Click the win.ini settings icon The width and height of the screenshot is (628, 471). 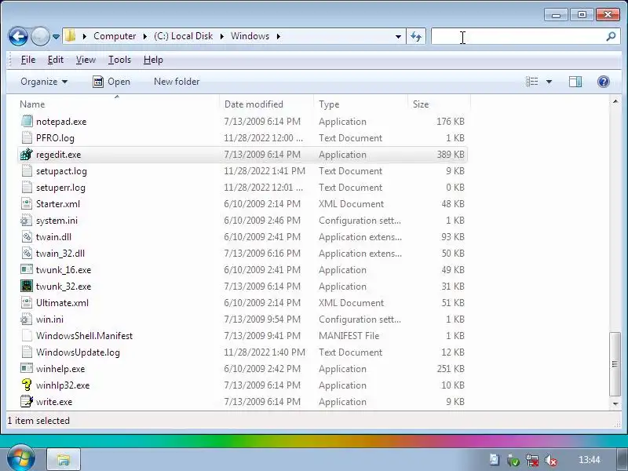point(27,319)
